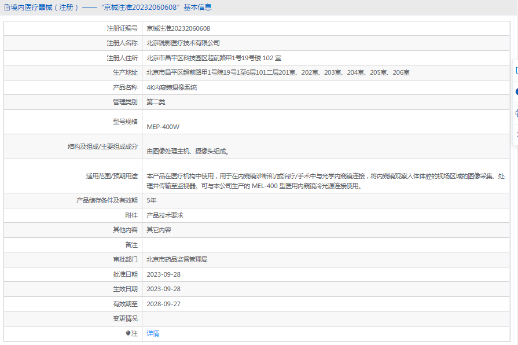Viewport: 518px width, 345px height.
Task: Click the 产品名称 row label
Action: pos(125,87)
